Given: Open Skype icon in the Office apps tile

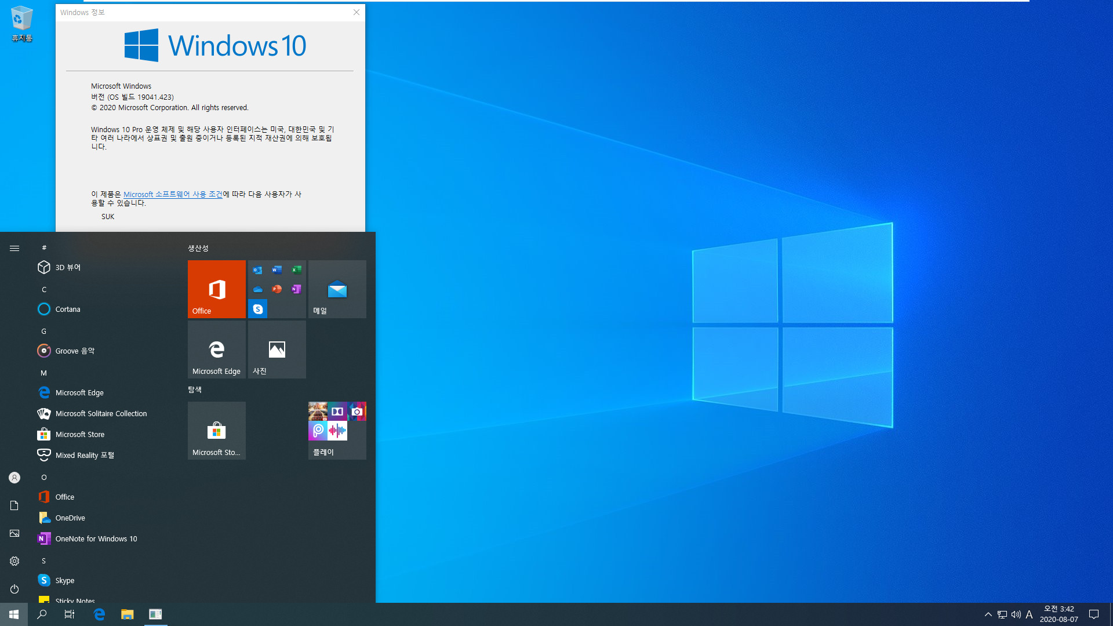Looking at the screenshot, I should 257,309.
